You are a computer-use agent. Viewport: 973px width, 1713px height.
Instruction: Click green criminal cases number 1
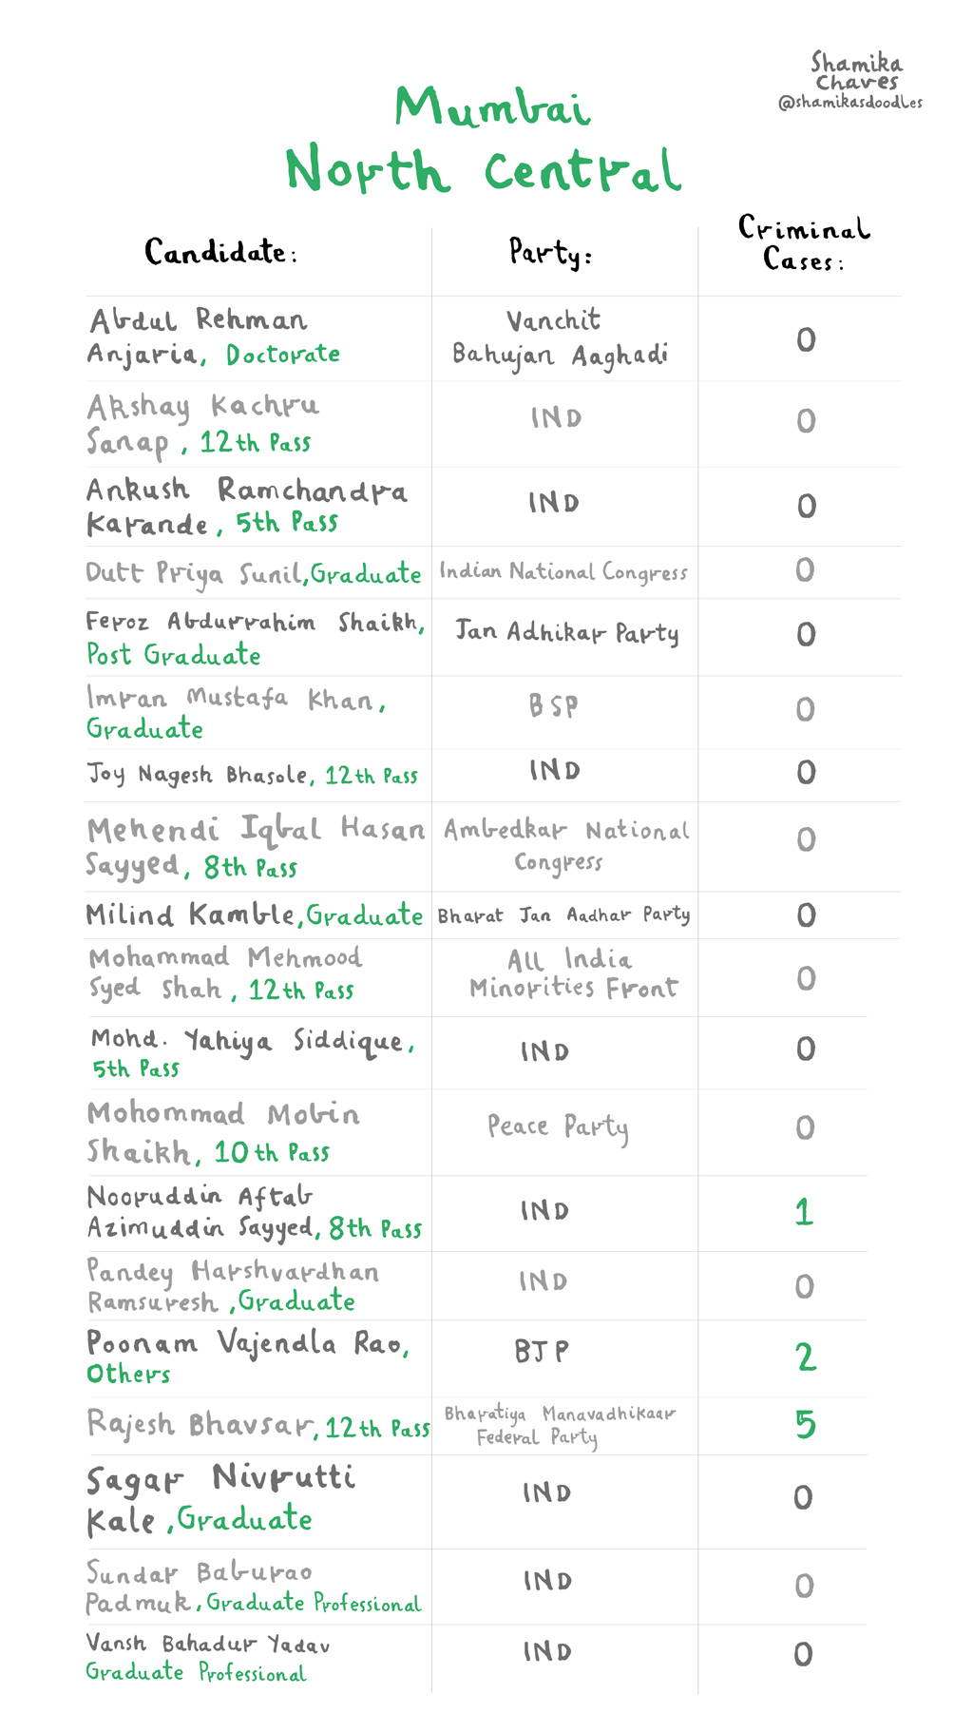[804, 1212]
